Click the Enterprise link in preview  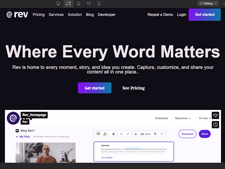(x=161, y=118)
